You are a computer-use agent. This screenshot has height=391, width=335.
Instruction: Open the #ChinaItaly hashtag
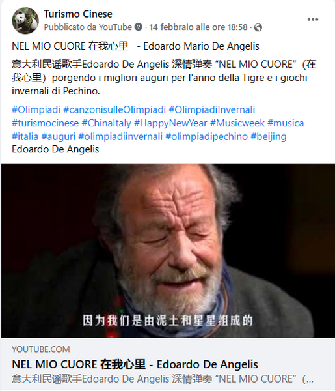click(106, 123)
